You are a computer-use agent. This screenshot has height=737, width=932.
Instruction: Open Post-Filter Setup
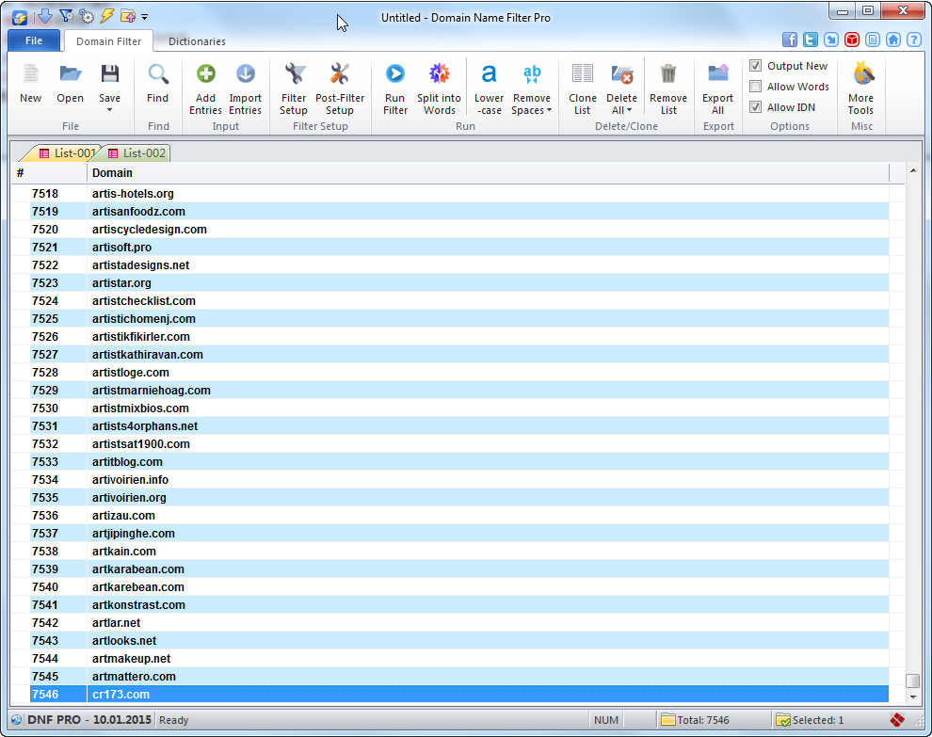click(340, 74)
